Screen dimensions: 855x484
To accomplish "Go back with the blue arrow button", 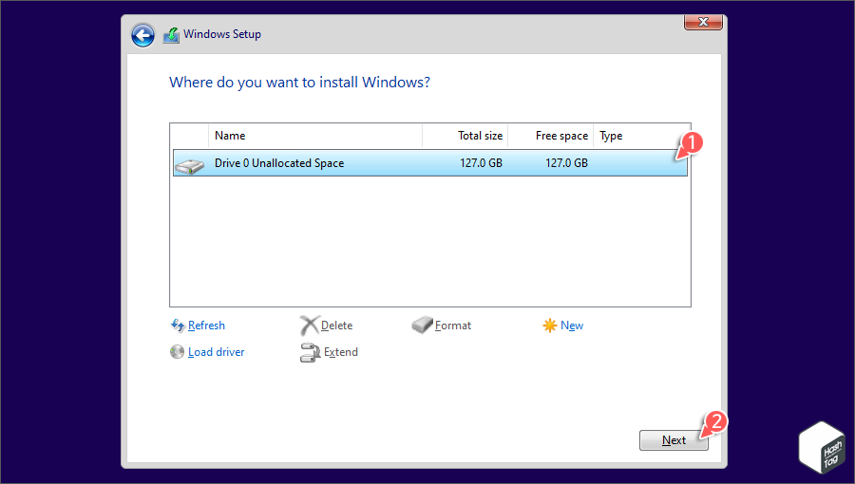I will [x=142, y=35].
